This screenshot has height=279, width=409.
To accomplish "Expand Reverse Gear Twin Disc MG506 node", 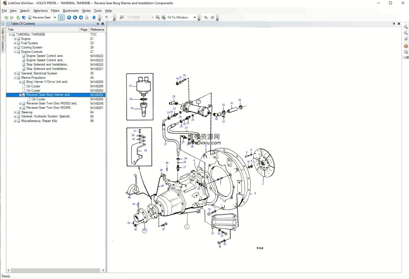I will pos(20,108).
